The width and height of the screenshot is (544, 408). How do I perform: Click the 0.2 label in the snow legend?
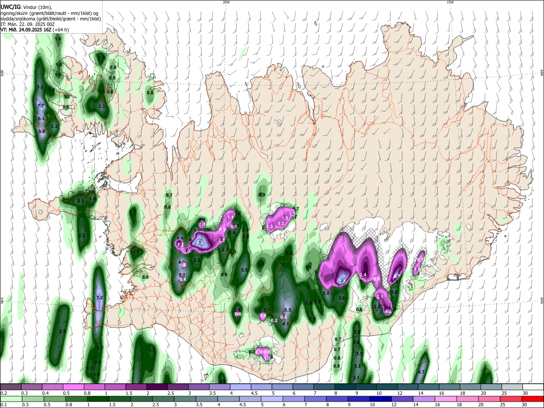click(4, 393)
